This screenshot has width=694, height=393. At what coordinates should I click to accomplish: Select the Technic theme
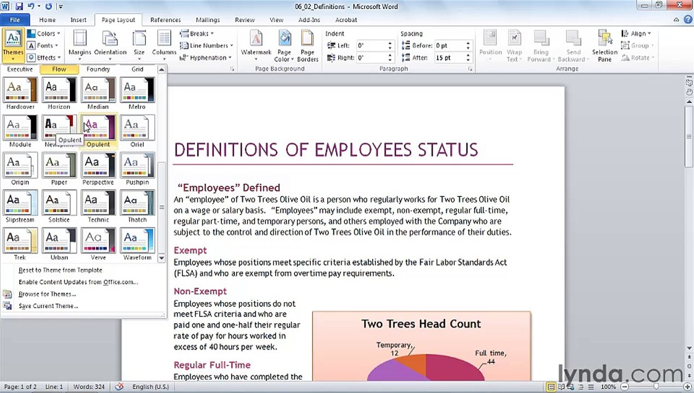[x=98, y=207]
